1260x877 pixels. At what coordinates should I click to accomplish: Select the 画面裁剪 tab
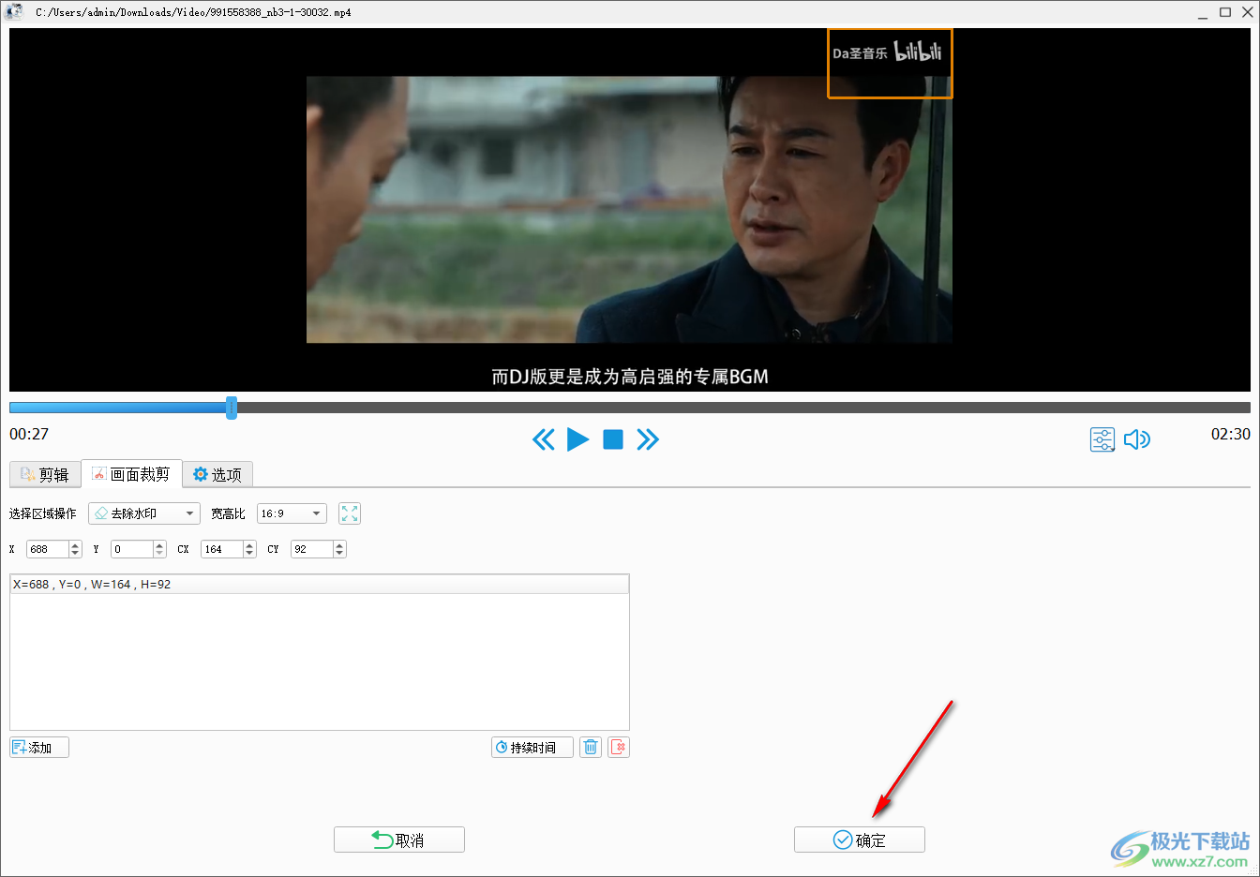(x=131, y=474)
